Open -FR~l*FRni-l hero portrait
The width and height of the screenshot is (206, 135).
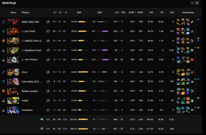[13, 60]
